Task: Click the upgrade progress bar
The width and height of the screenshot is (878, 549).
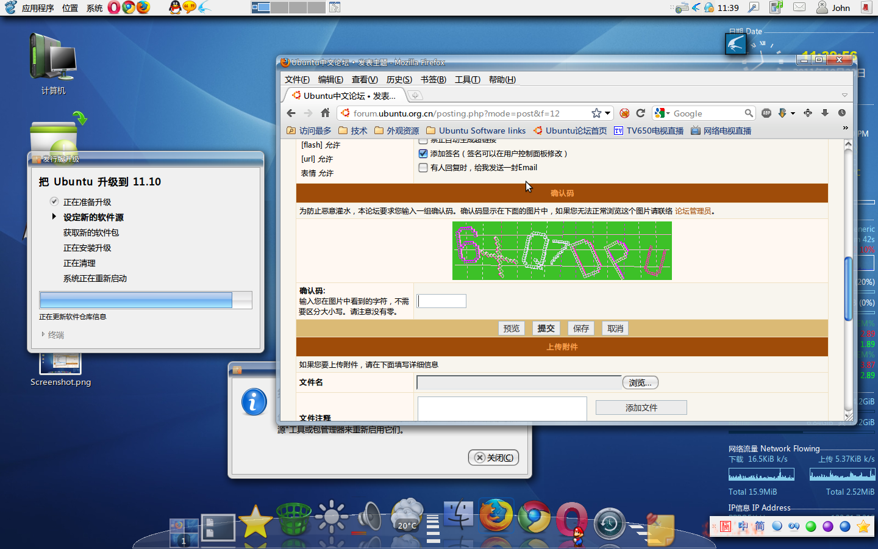Action: click(x=146, y=300)
